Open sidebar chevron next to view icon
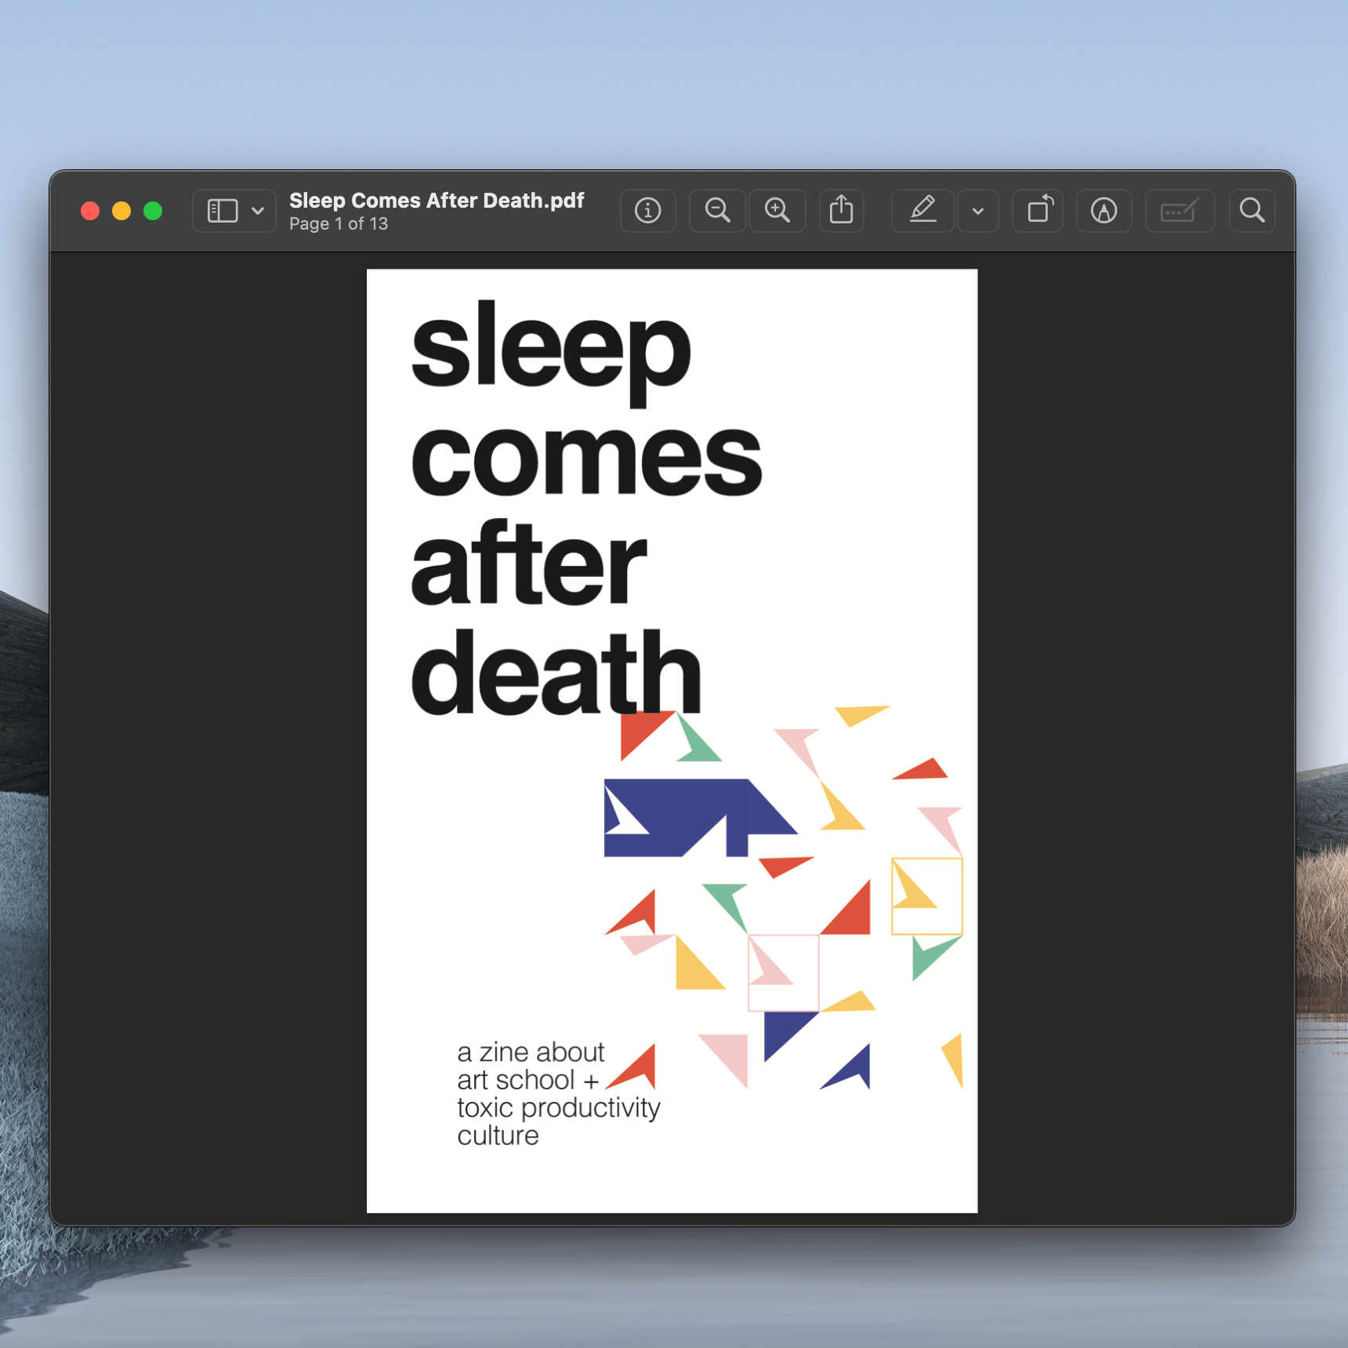The width and height of the screenshot is (1348, 1348). 257,210
